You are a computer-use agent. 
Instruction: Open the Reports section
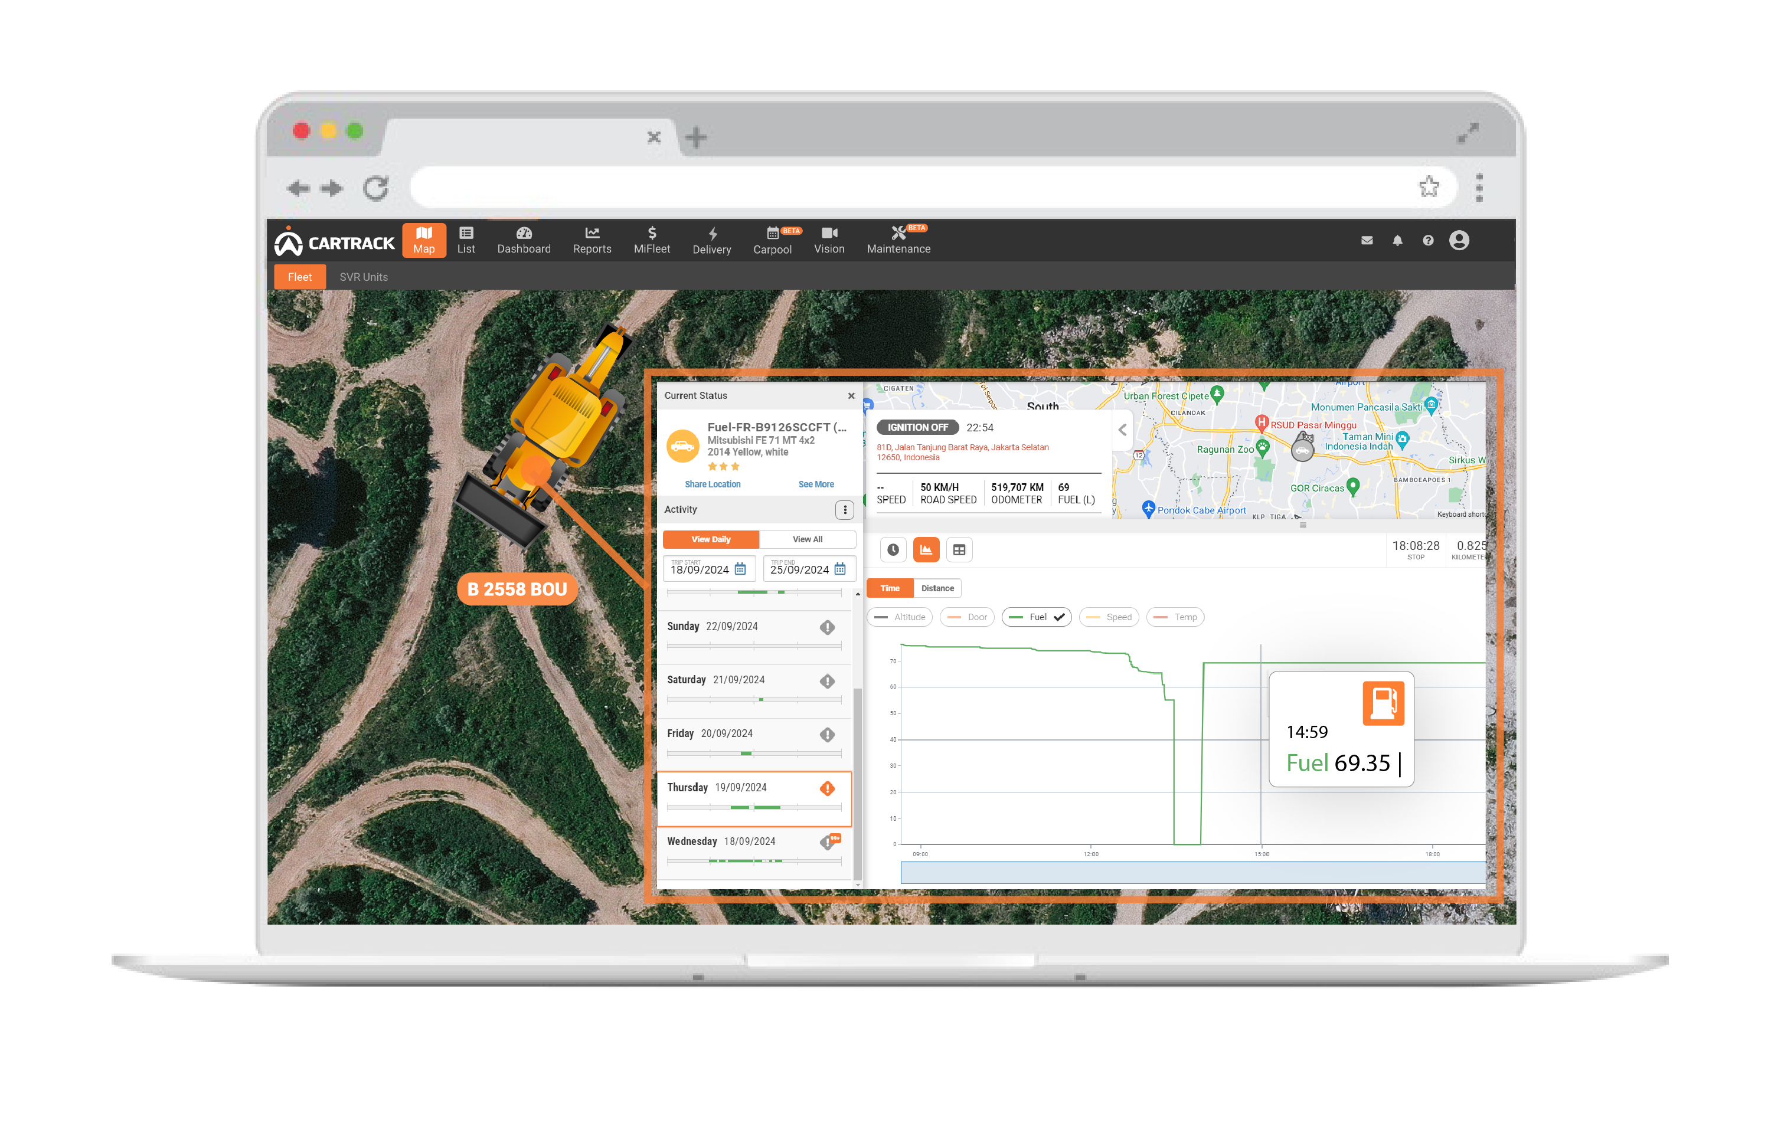pyautogui.click(x=592, y=240)
